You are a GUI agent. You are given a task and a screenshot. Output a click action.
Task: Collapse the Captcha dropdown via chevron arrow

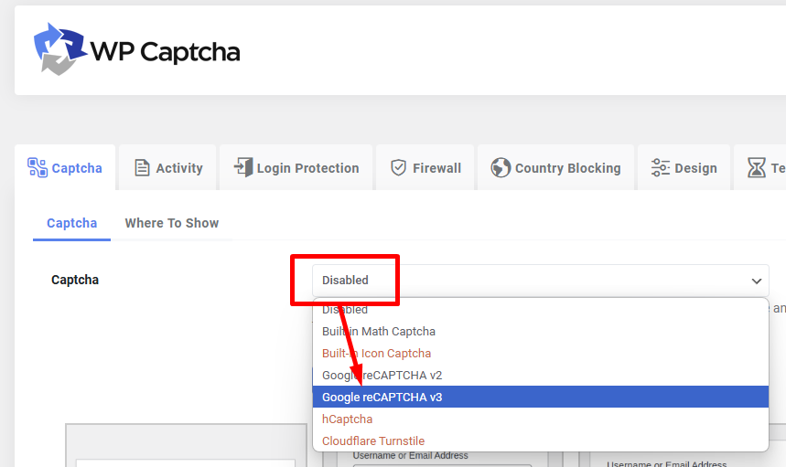757,281
